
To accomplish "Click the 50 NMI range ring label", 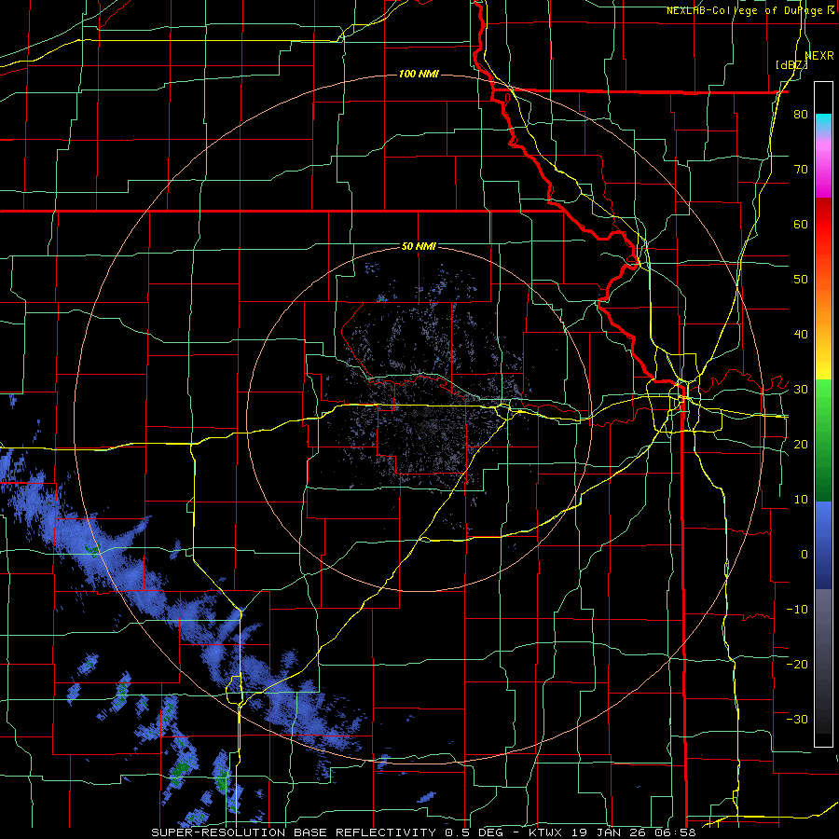I will 419,246.
